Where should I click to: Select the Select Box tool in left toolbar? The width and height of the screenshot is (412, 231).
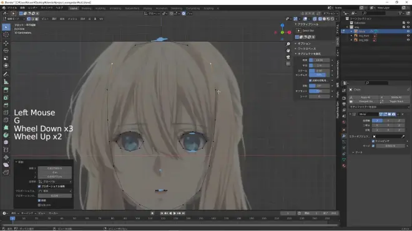[x=6, y=27]
